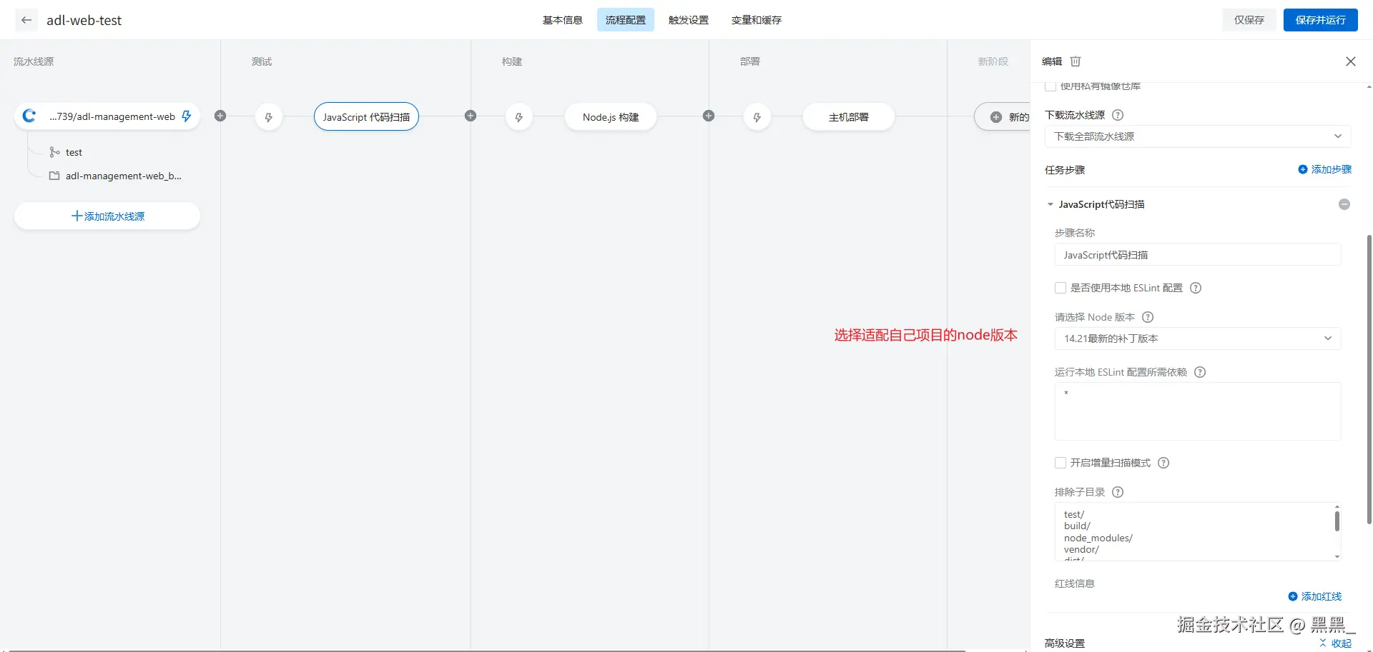Click the 高级设置 section label
The image size is (1373, 652).
[x=1065, y=643]
